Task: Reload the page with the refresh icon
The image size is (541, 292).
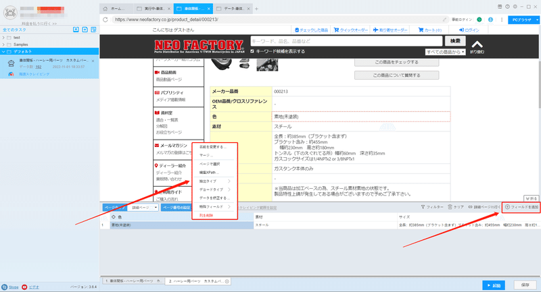Action: tap(105, 20)
